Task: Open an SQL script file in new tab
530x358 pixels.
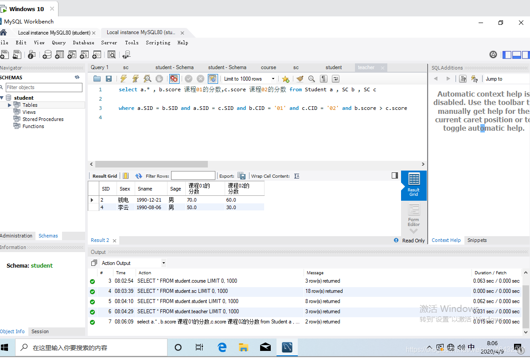Action: click(x=17, y=54)
